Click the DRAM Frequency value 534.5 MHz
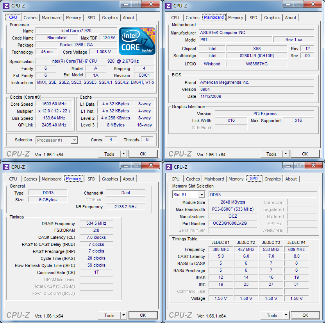Screen dimensions: 325x323 coord(96,223)
